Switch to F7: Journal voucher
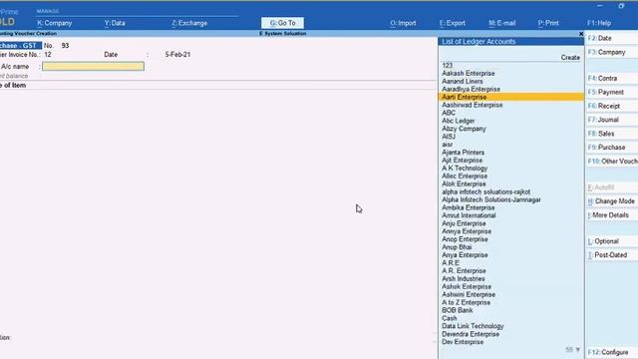The image size is (638, 359). pos(612,120)
